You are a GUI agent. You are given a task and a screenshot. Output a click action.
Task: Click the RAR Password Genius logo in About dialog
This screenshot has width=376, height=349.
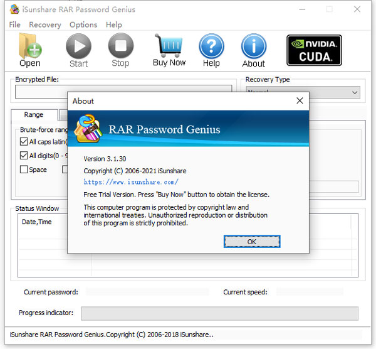pos(88,129)
